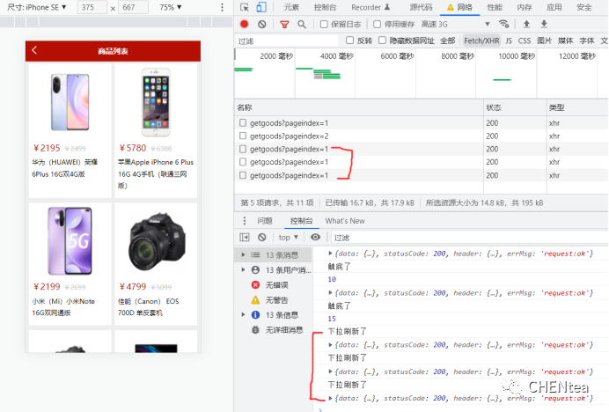Switch to the 问题 Issues drawer tab
The image size is (609, 412).
pos(265,221)
